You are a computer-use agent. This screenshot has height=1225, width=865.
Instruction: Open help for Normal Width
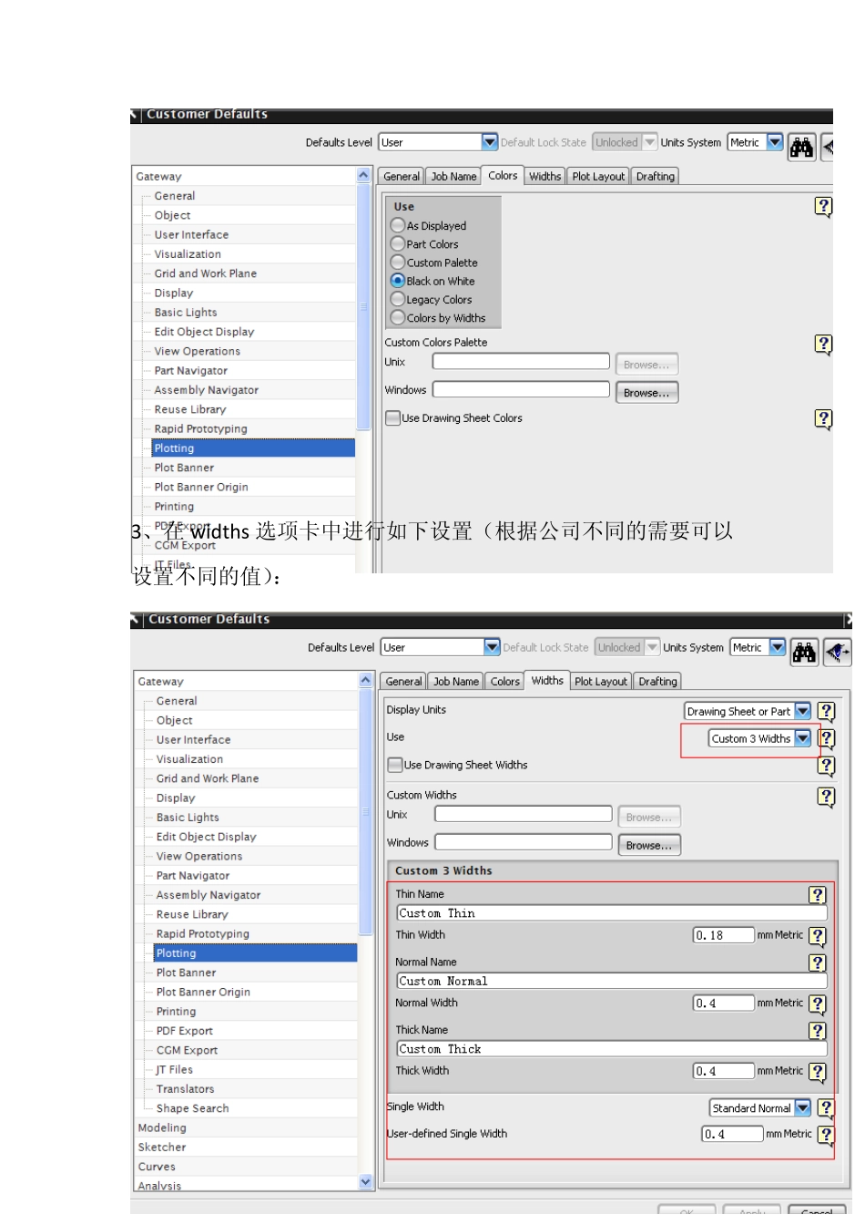click(x=818, y=1004)
